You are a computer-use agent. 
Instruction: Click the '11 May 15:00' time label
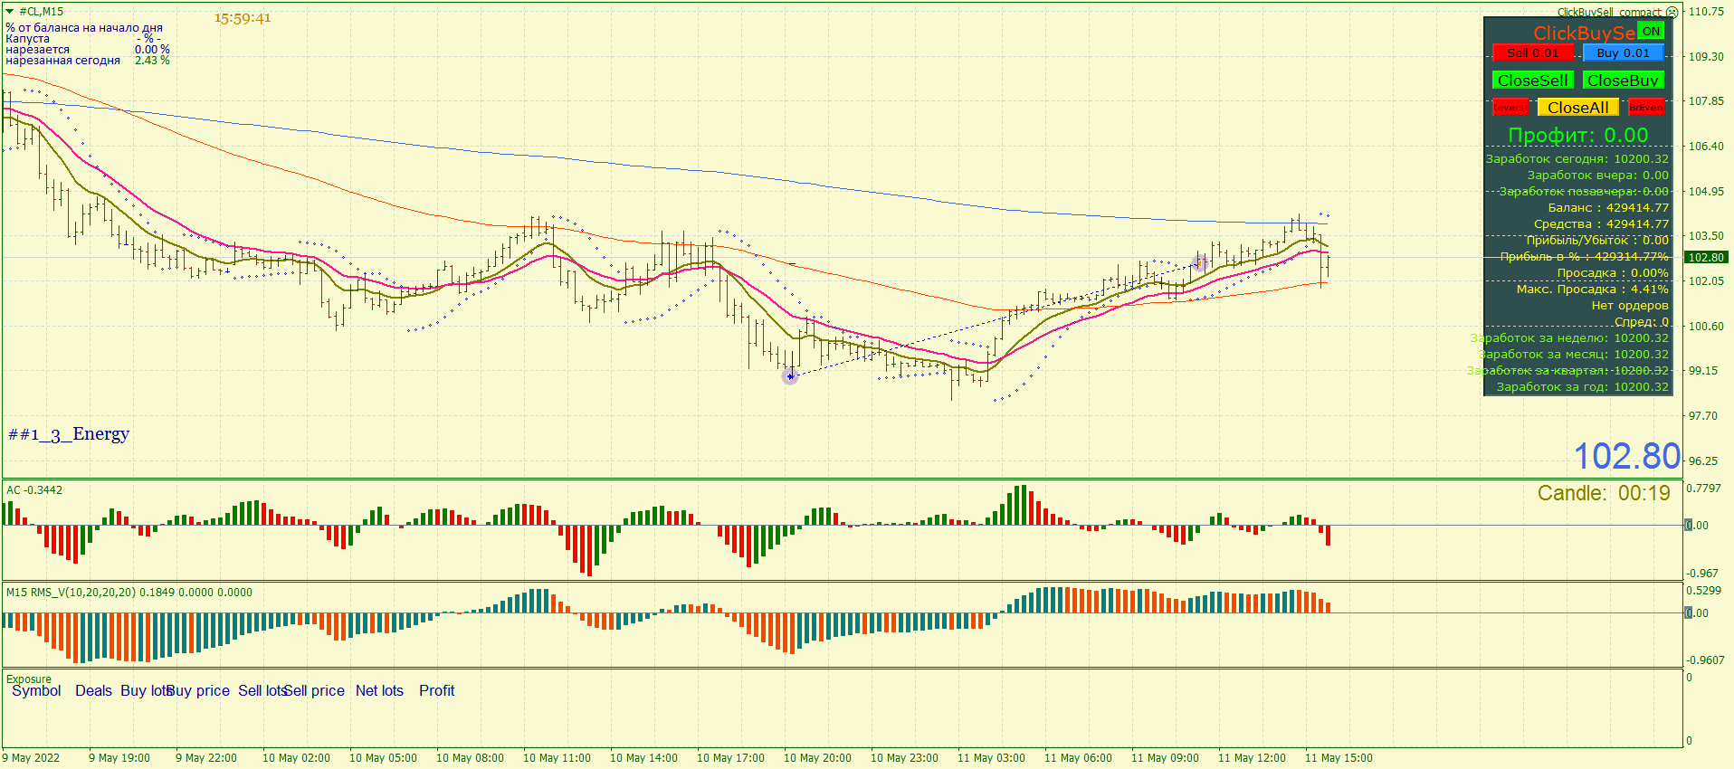pyautogui.click(x=1339, y=758)
